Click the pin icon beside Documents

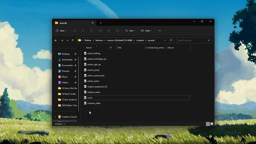pyautogui.click(x=76, y=65)
